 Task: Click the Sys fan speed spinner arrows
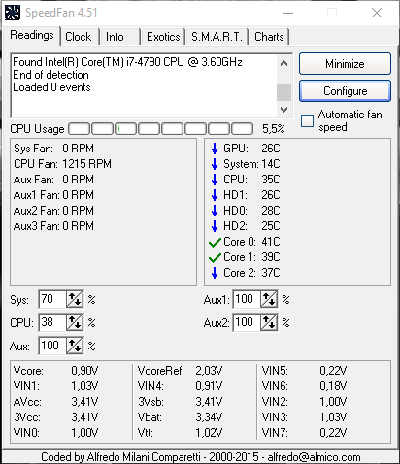pyautogui.click(x=75, y=299)
